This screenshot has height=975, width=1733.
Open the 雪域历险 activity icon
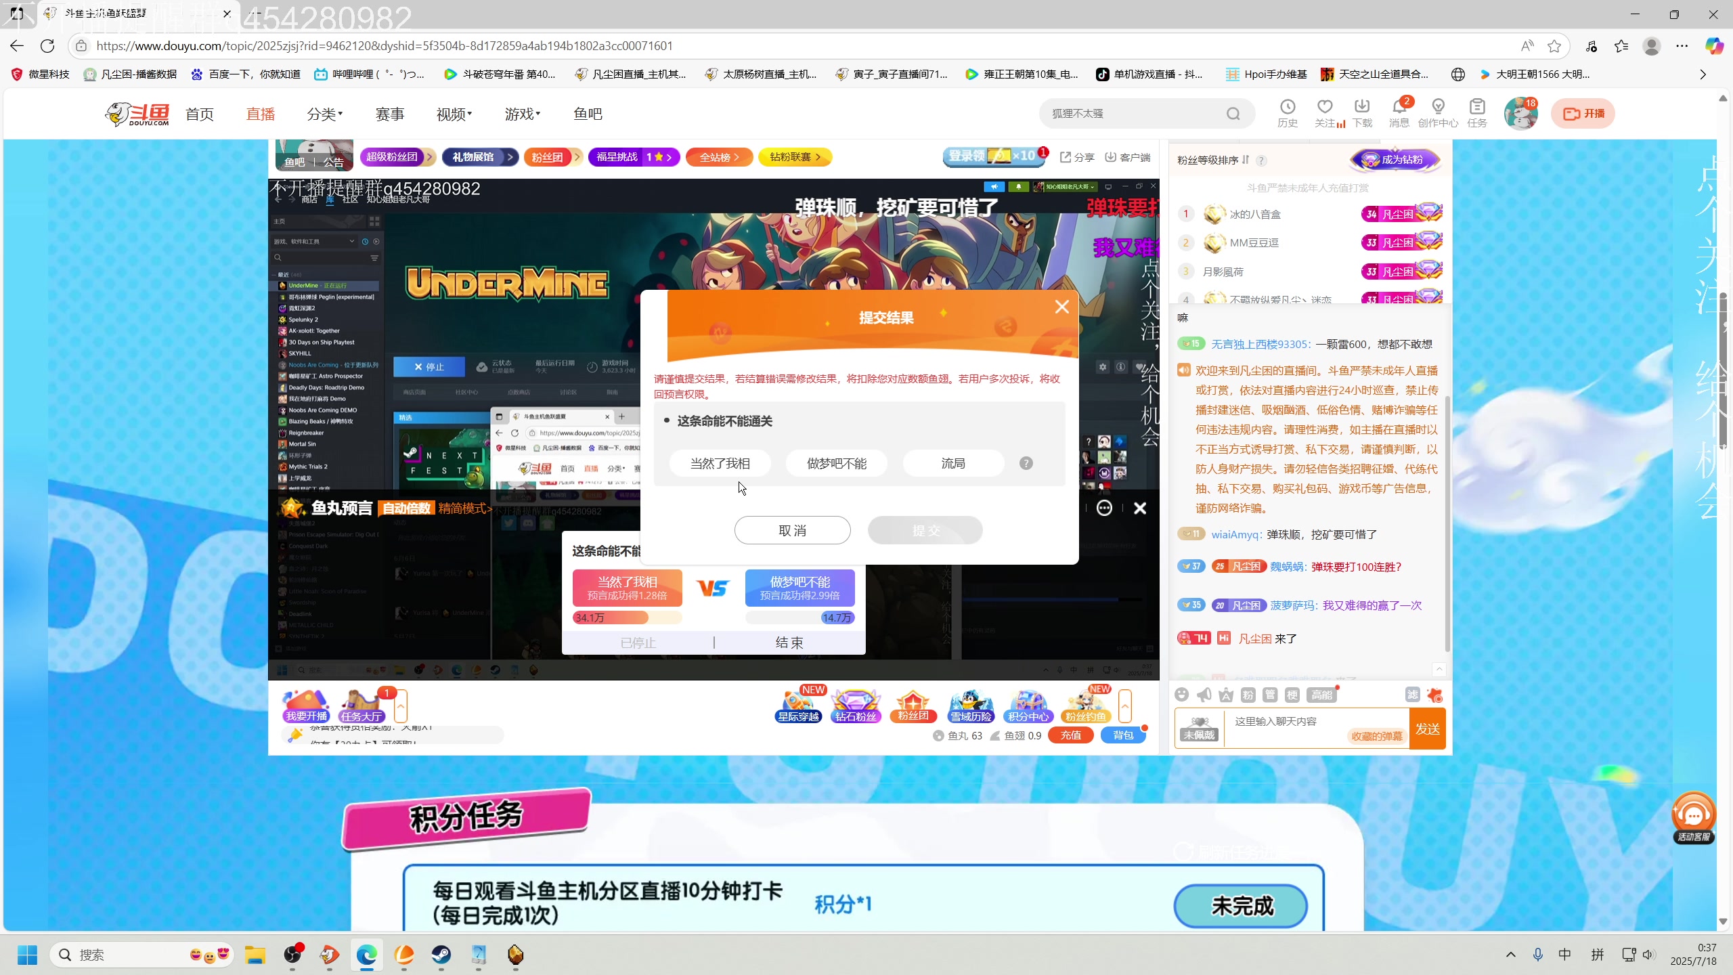click(971, 707)
